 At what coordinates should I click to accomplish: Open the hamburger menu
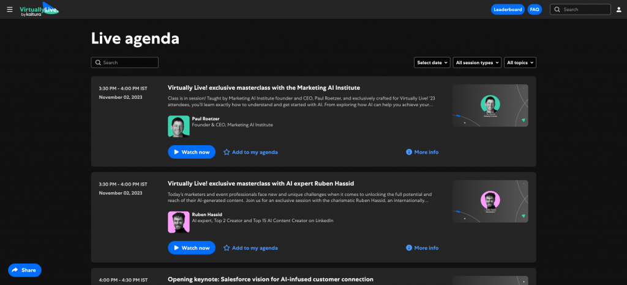pos(9,9)
